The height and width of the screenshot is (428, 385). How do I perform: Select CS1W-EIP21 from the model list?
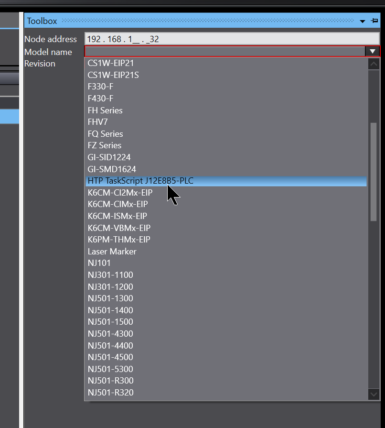click(226, 63)
